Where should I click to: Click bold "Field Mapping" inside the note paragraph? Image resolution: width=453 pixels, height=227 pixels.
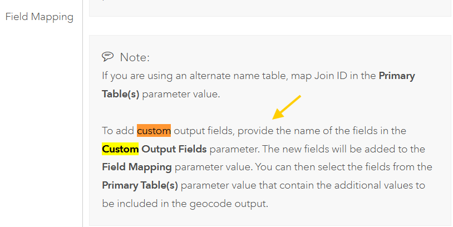[137, 167]
